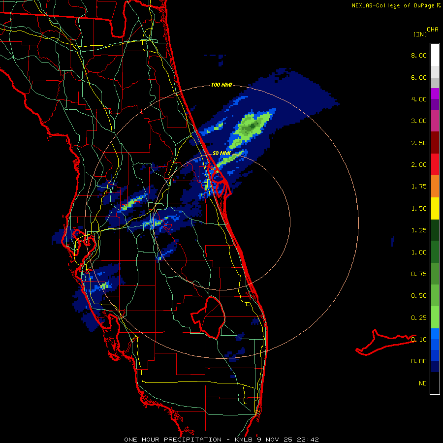Screen dimensions: 443x443
Task: Select the white swatch beside 8.00
Action: tap(435, 55)
